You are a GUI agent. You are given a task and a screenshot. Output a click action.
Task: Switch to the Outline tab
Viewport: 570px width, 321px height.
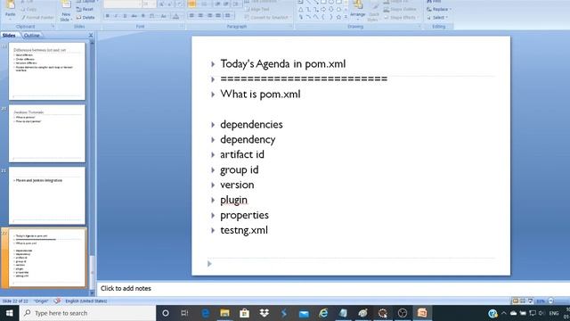coord(32,36)
